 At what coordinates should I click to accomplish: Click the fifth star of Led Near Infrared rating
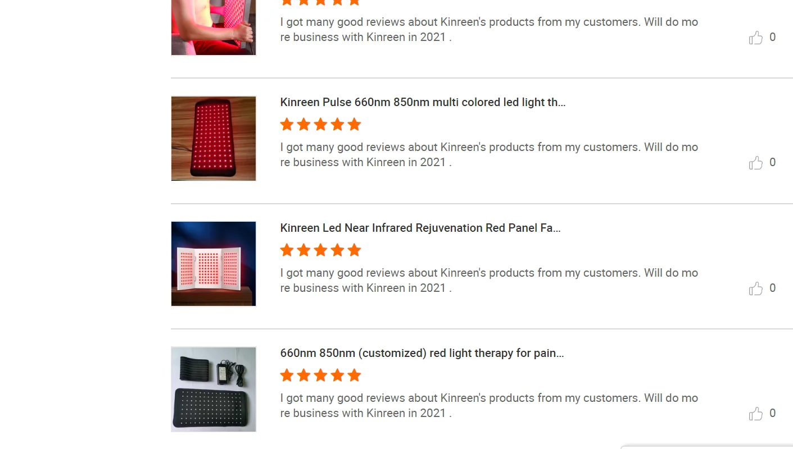[x=354, y=250]
